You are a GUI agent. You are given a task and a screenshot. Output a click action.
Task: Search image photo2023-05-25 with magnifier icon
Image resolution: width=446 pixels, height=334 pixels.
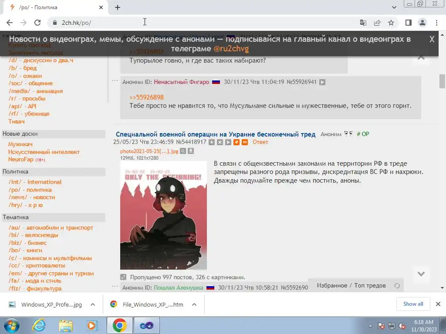(183, 151)
